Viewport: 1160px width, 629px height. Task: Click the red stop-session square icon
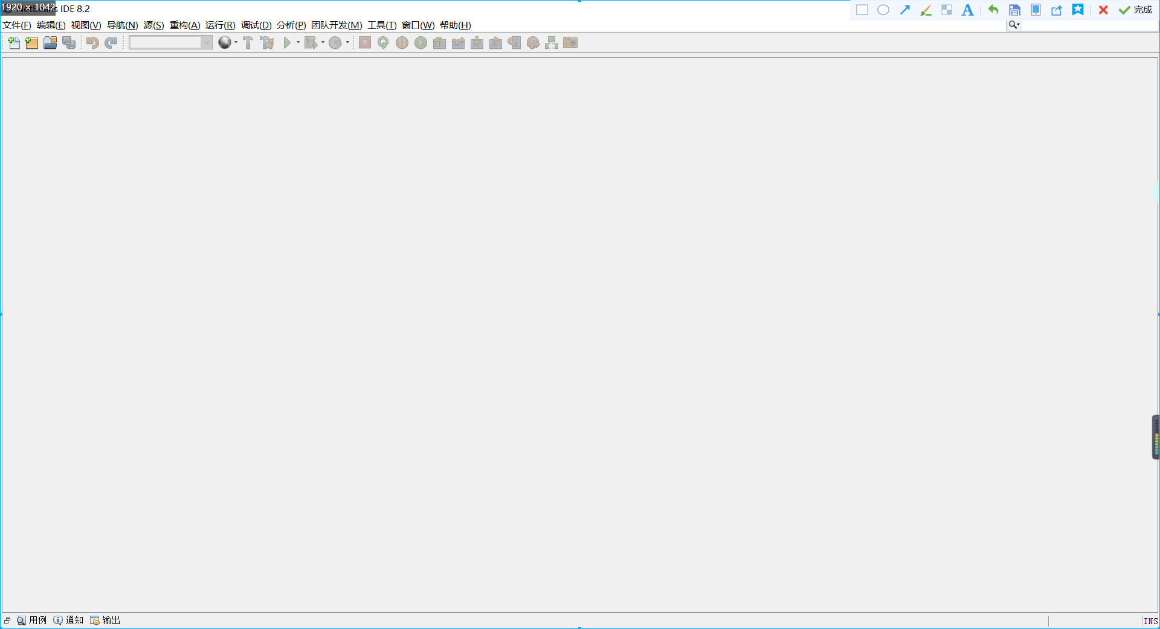(x=365, y=42)
